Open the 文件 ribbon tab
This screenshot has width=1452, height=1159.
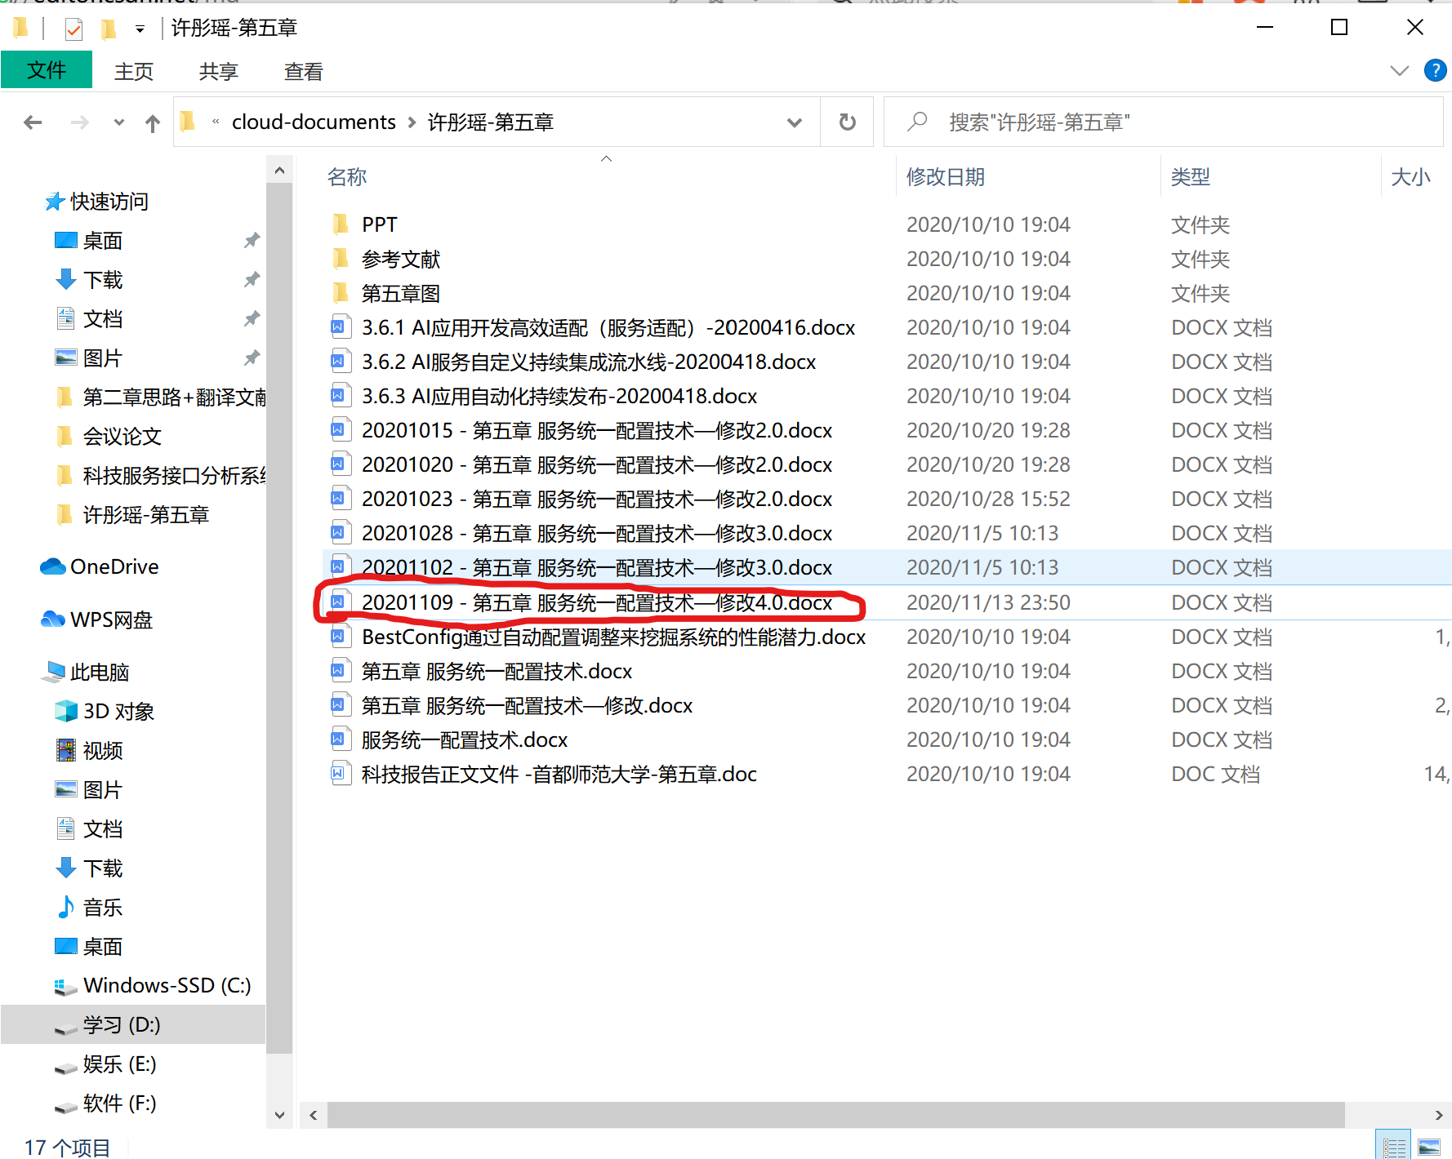click(47, 70)
